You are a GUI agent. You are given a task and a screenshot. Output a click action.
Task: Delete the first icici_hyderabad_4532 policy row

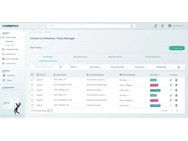[176, 85]
